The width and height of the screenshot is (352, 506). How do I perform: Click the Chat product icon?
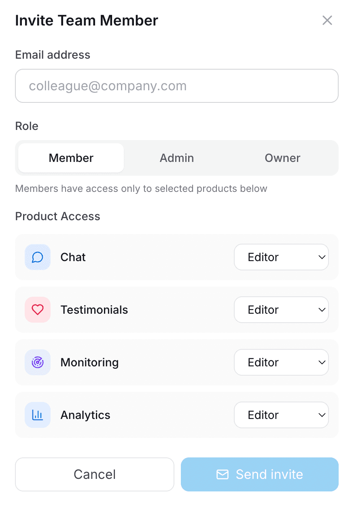[x=37, y=257]
